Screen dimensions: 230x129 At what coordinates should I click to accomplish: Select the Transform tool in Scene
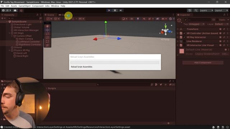point(47,45)
